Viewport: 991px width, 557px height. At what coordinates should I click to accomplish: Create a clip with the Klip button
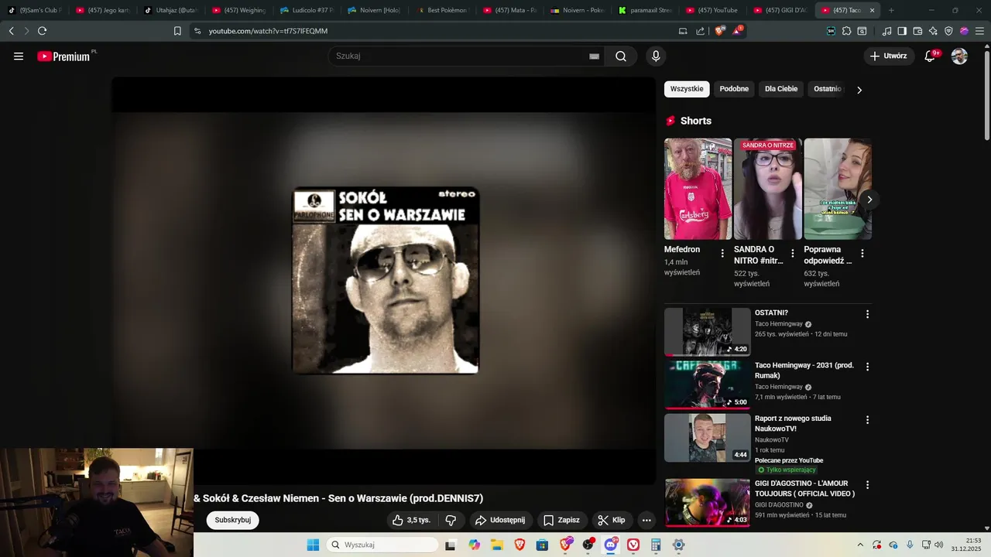coord(612,520)
